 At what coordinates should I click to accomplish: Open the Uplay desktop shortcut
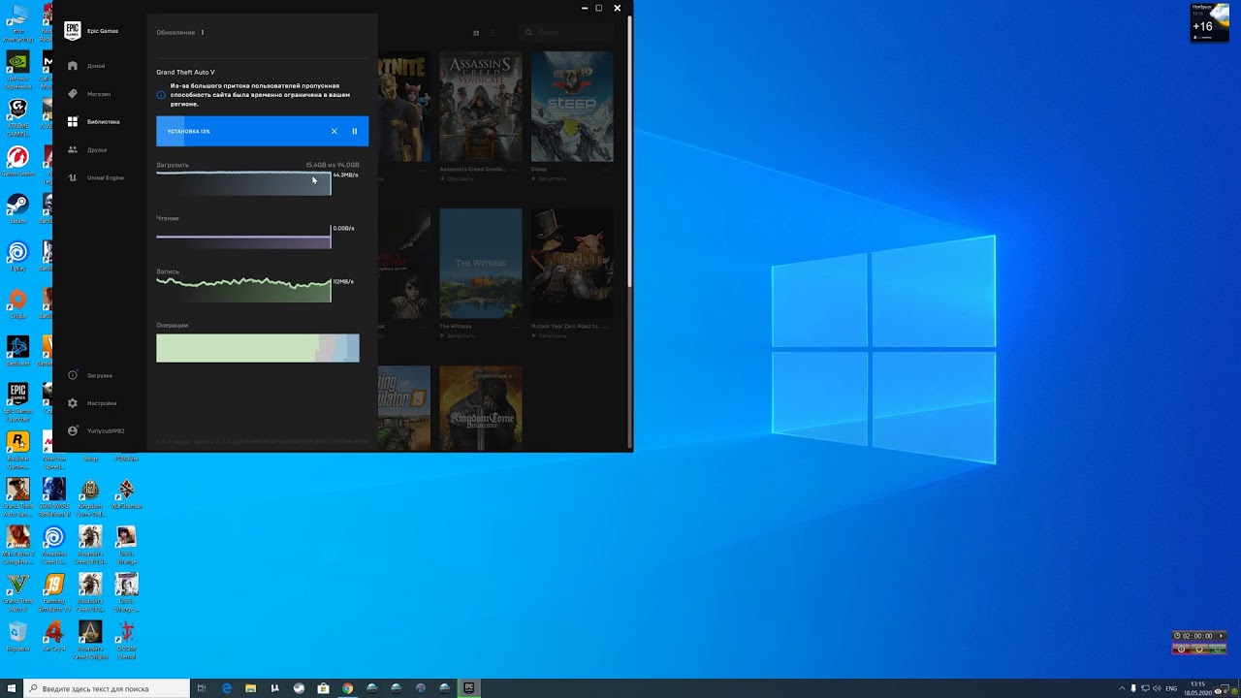17,257
